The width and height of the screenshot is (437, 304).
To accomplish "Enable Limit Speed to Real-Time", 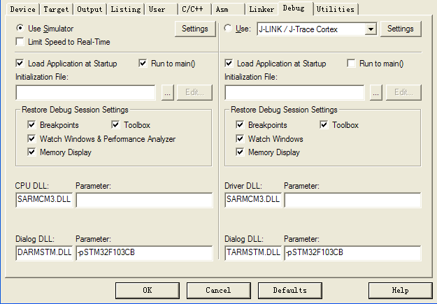I will (x=20, y=42).
